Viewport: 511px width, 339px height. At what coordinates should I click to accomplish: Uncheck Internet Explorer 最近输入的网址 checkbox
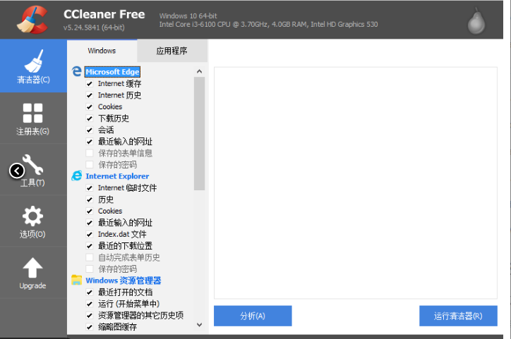point(90,223)
